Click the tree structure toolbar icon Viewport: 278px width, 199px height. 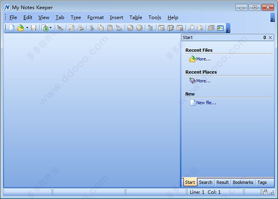coord(150,28)
